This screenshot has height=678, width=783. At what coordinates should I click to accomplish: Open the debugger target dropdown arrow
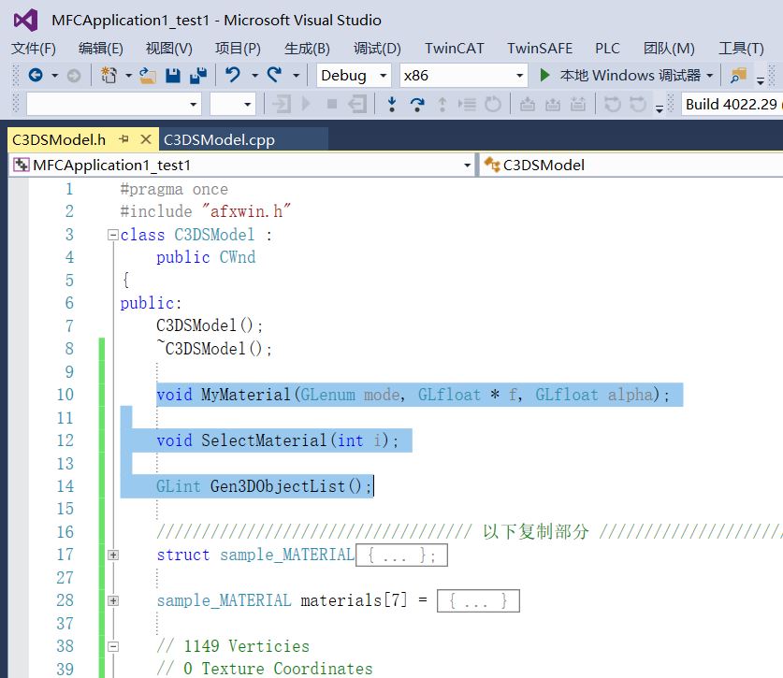[x=710, y=76]
